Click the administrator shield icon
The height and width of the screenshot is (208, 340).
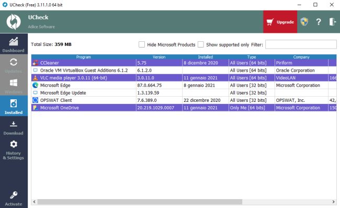pos(304,21)
